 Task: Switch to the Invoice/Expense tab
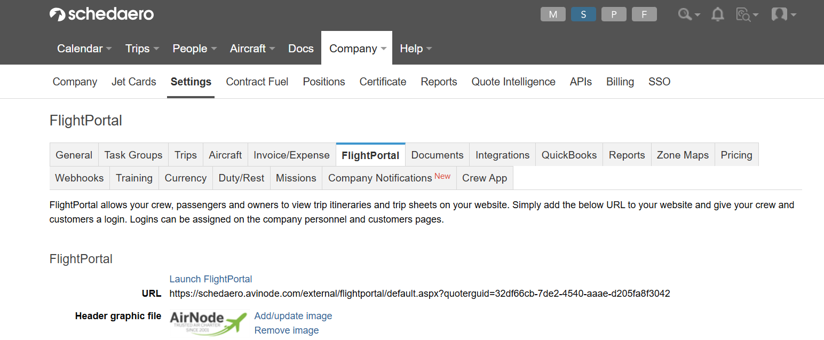tap(291, 155)
